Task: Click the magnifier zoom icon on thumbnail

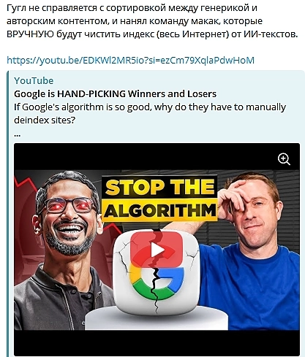Action: pos(284,159)
